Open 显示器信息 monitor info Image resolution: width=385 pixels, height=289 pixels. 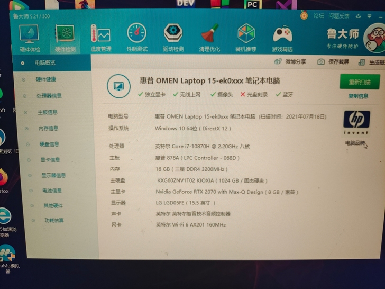53,175
